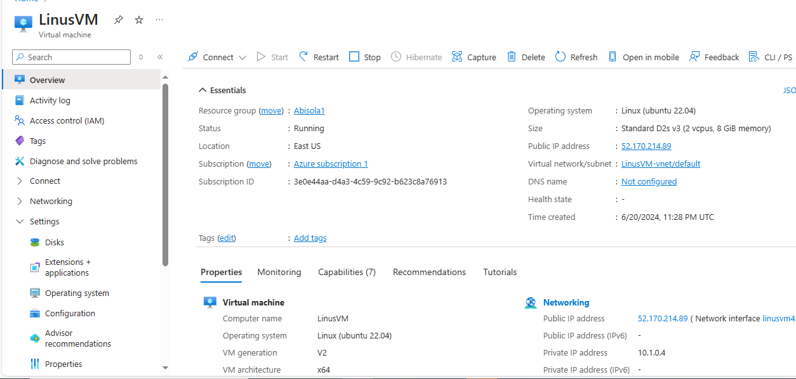Click the Add tags link
Screen dimensions: 796x379
pos(310,238)
